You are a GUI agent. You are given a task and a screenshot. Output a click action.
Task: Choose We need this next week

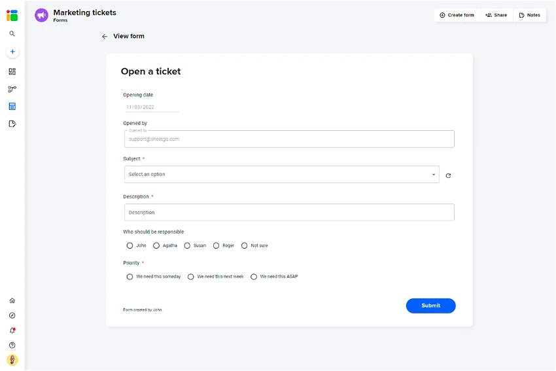191,277
